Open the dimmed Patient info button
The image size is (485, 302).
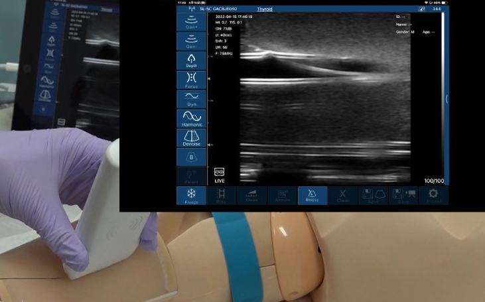tap(192, 177)
